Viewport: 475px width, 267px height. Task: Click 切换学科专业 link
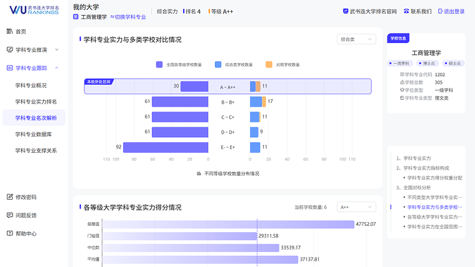pos(128,17)
